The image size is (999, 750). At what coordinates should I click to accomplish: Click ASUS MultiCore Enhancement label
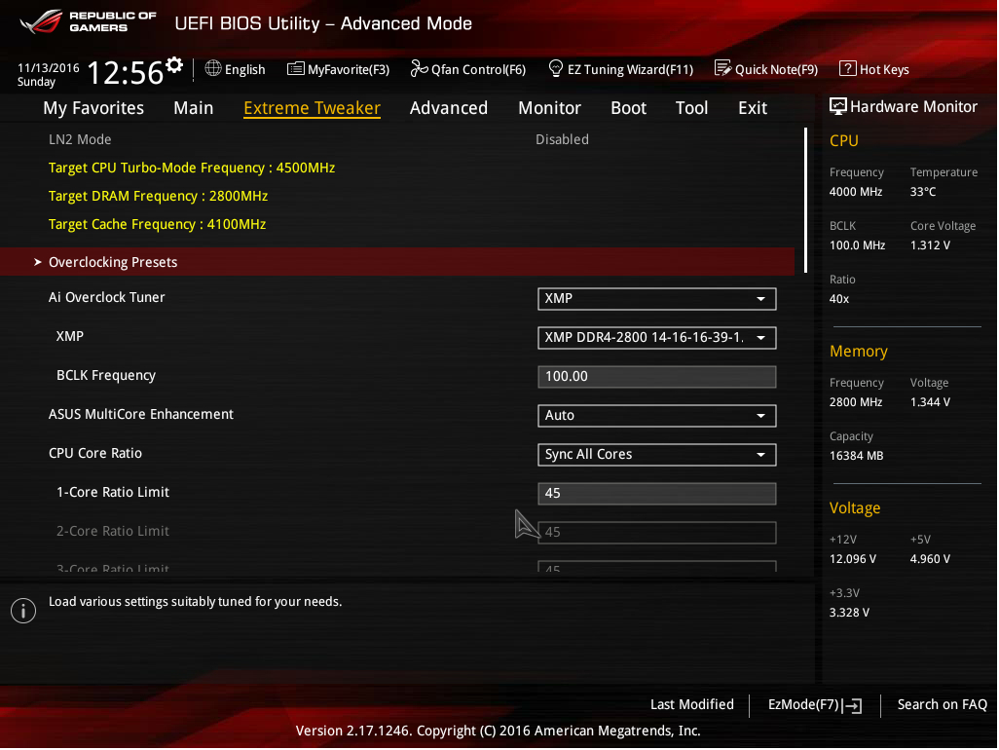(141, 414)
